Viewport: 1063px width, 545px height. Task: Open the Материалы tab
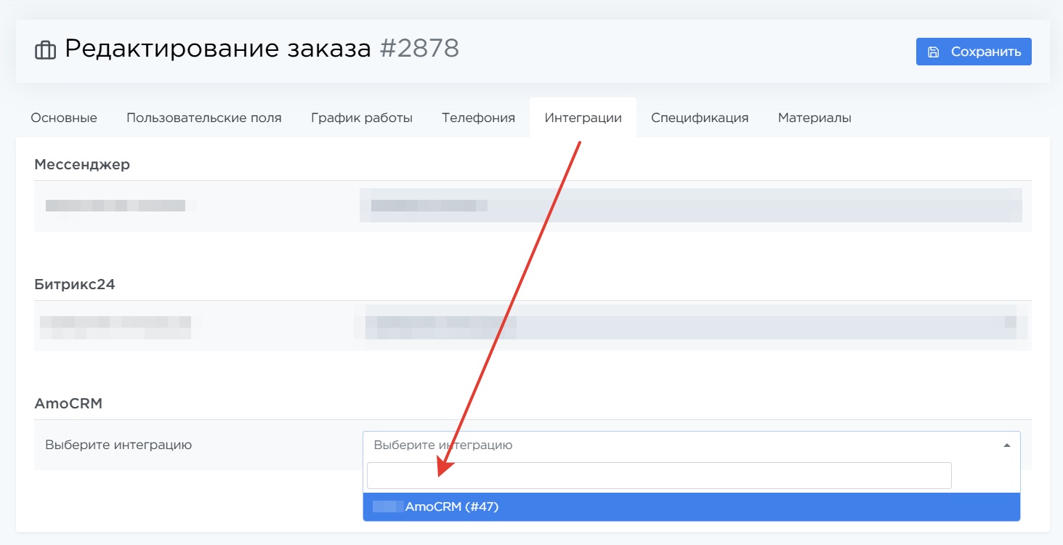click(815, 118)
